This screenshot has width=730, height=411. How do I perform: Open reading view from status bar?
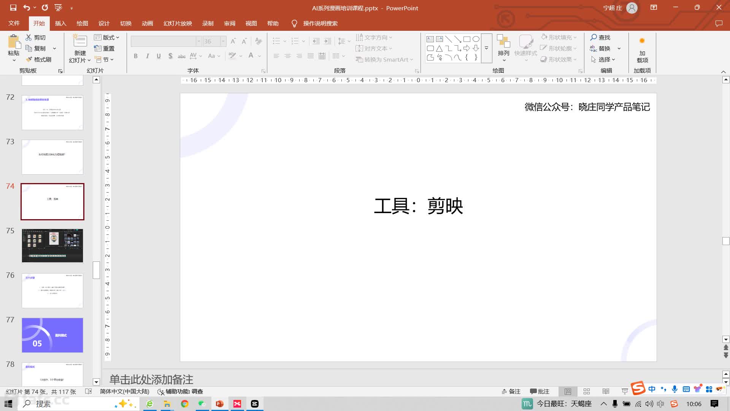pos(606,391)
